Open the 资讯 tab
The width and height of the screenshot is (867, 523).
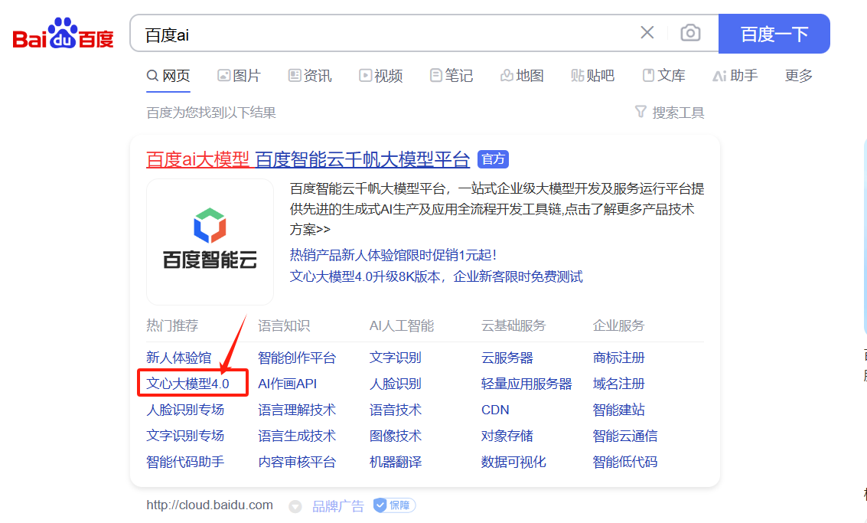[310, 76]
